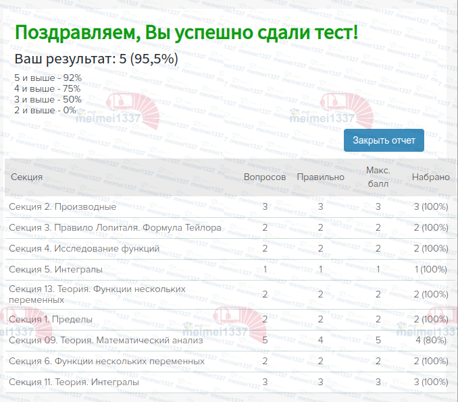458x402 pixels.
Task: Click the 'Набрано' column header
Action: pyautogui.click(x=431, y=177)
